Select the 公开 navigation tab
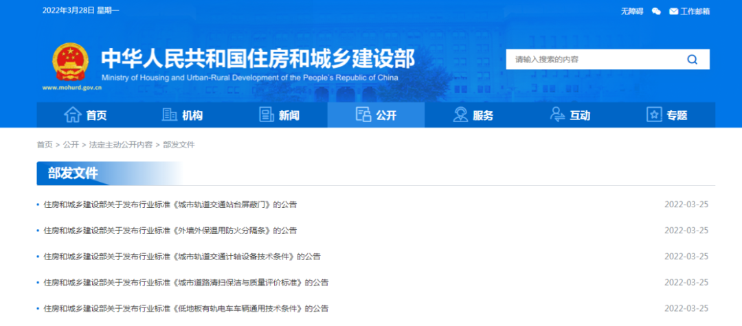742x326 pixels. click(376, 115)
